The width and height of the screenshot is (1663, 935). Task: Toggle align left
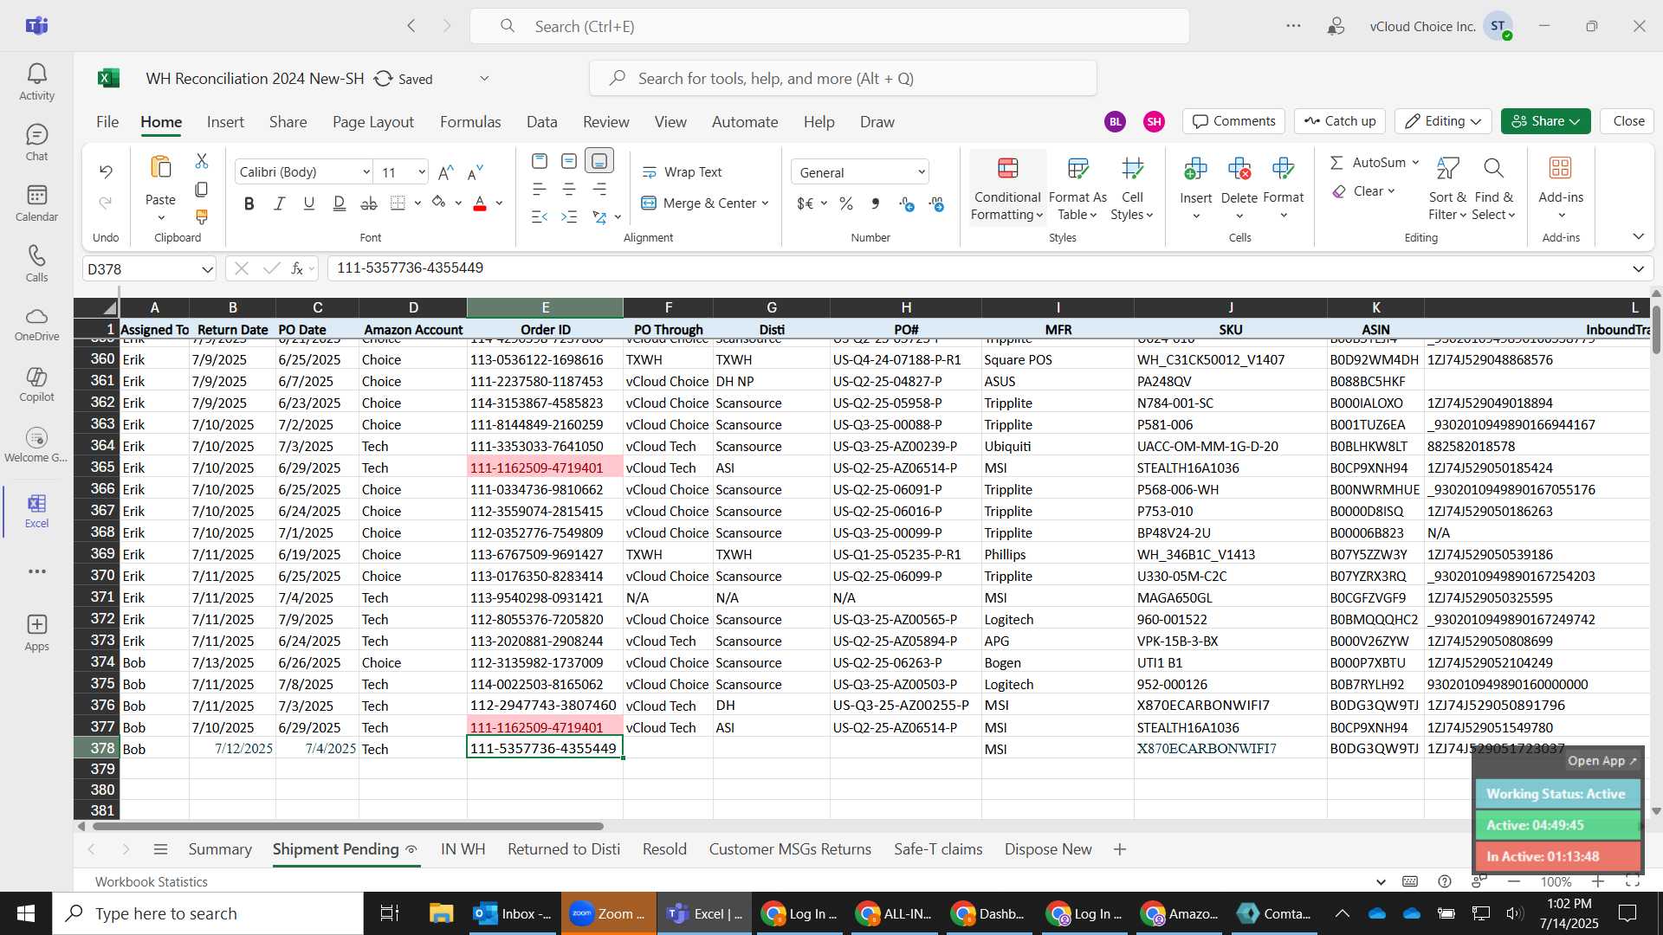539,189
